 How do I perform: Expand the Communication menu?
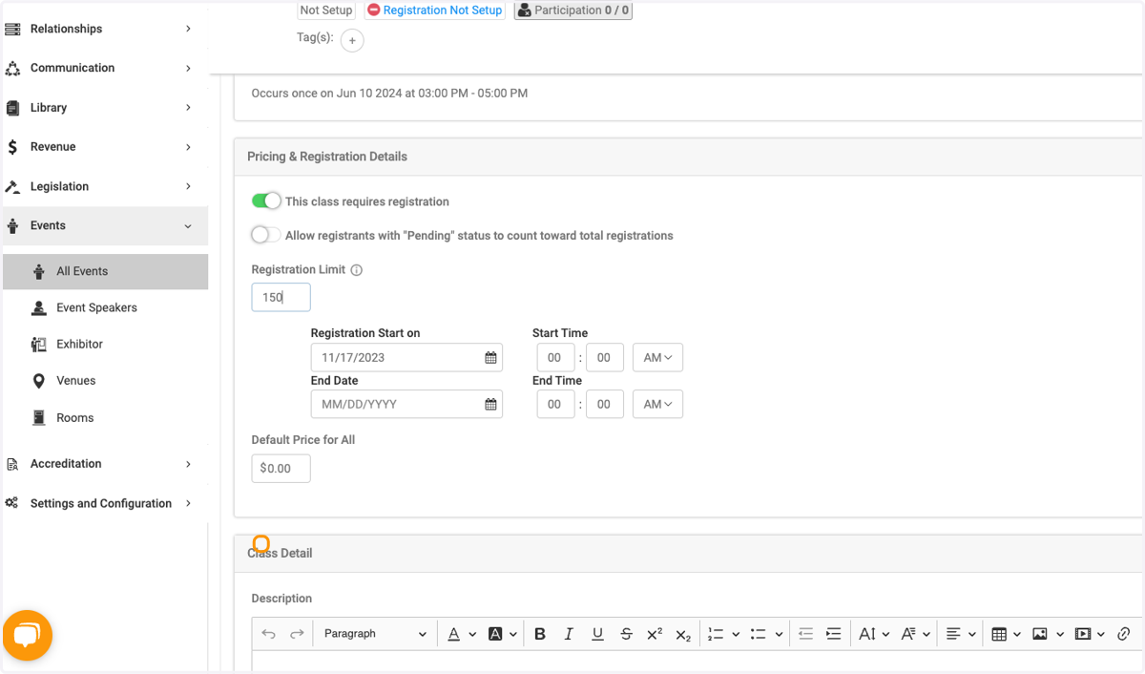pos(105,68)
